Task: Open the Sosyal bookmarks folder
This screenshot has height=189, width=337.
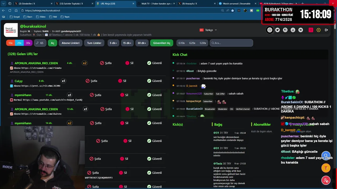Action: click(x=15, y=17)
